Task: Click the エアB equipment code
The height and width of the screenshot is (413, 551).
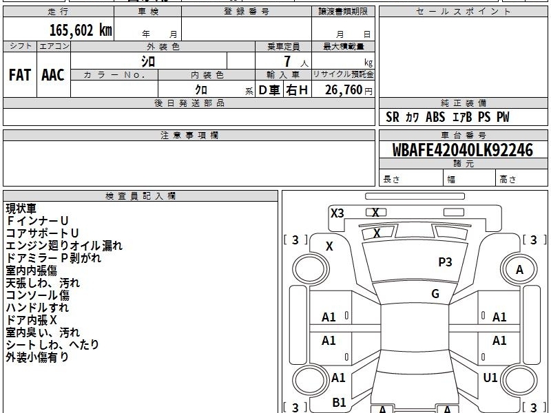Action: (x=461, y=117)
